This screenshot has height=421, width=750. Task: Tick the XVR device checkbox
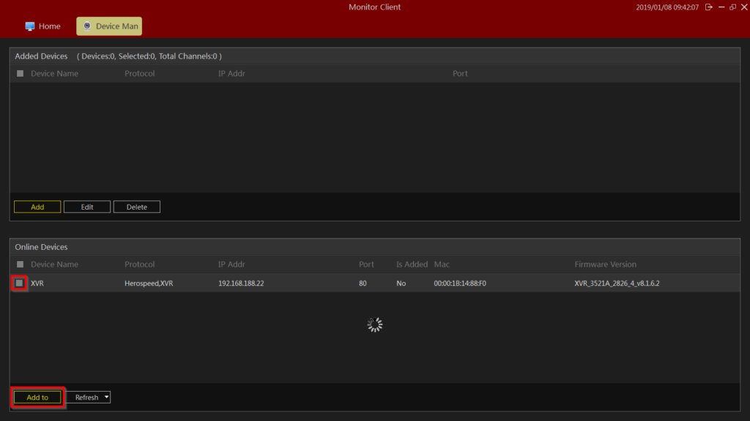point(20,283)
